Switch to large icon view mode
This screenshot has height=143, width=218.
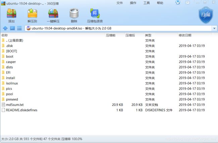(12, 28)
